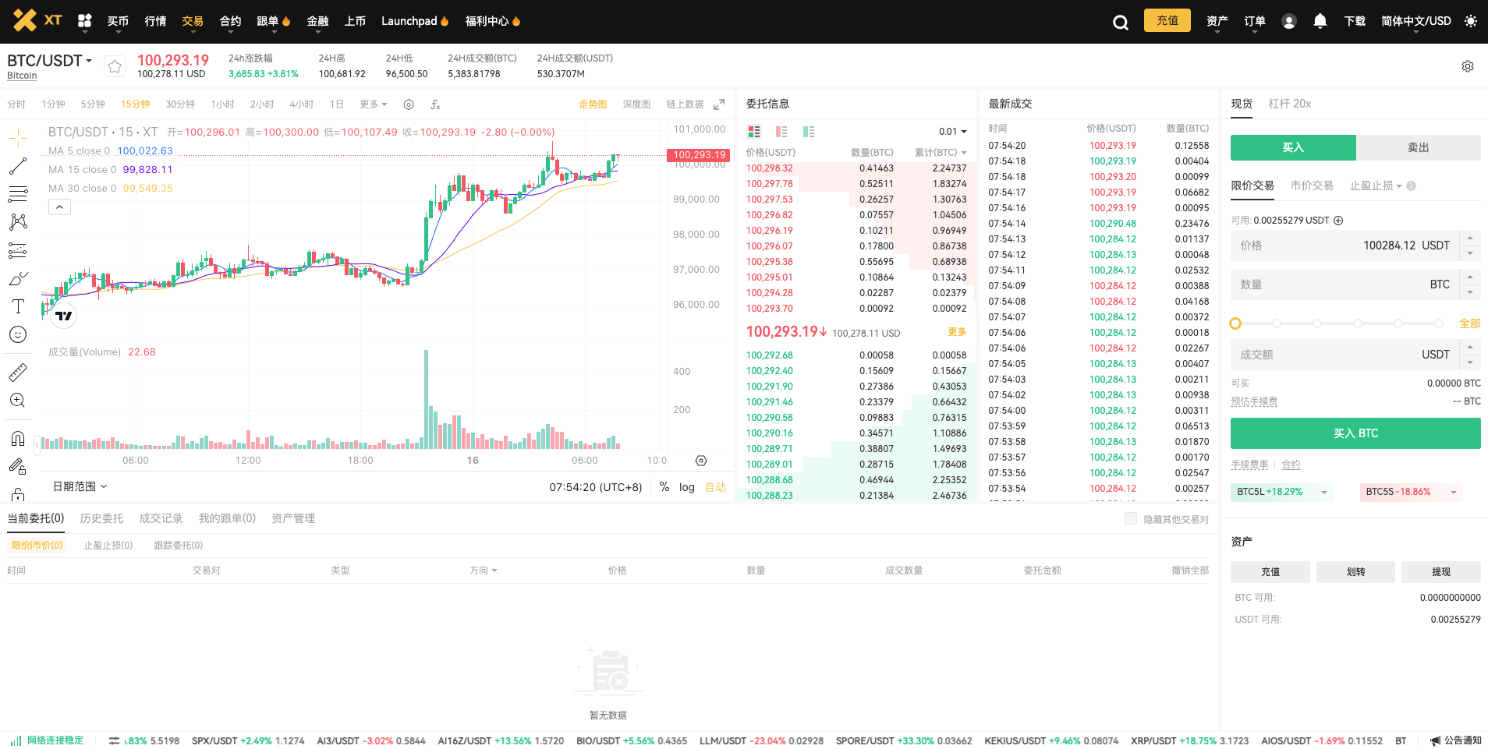The width and height of the screenshot is (1488, 749).
Task: Open the 0.01 depth precision dropdown
Action: pos(953,132)
